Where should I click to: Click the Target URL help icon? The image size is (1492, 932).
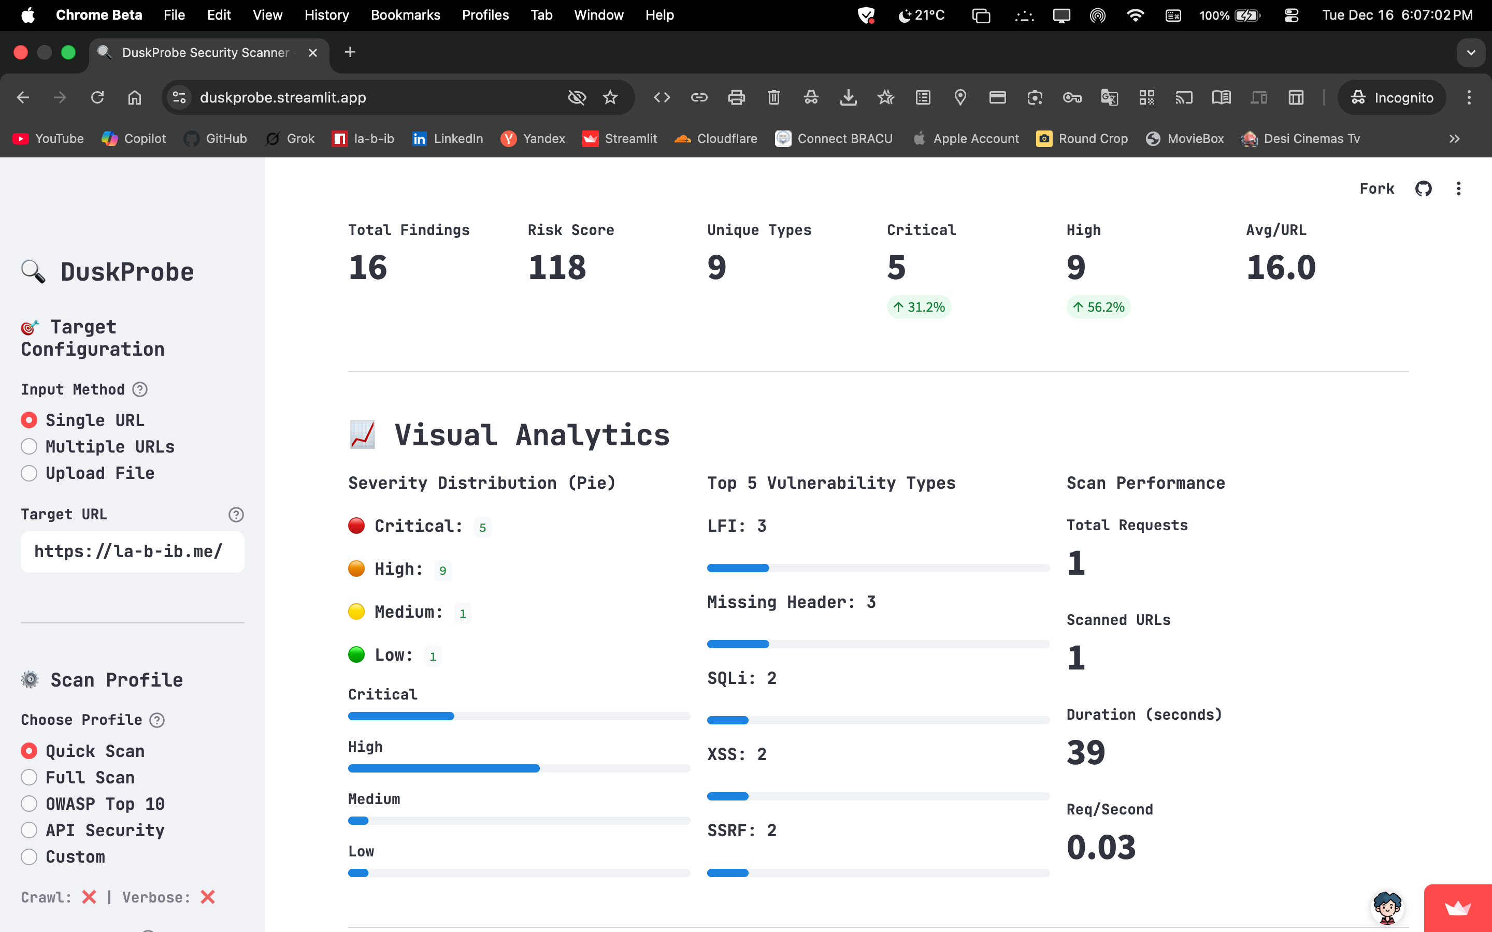236,515
